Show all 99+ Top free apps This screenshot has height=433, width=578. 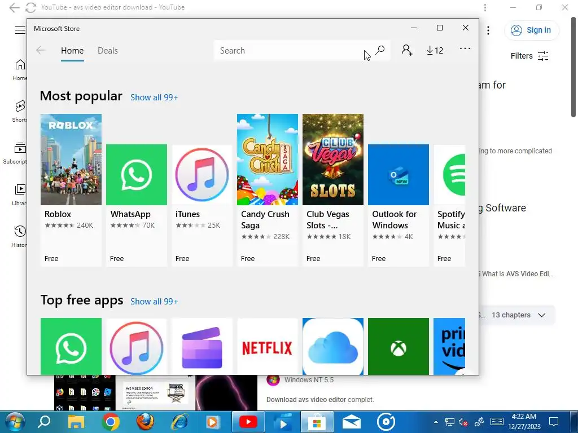[x=154, y=302]
